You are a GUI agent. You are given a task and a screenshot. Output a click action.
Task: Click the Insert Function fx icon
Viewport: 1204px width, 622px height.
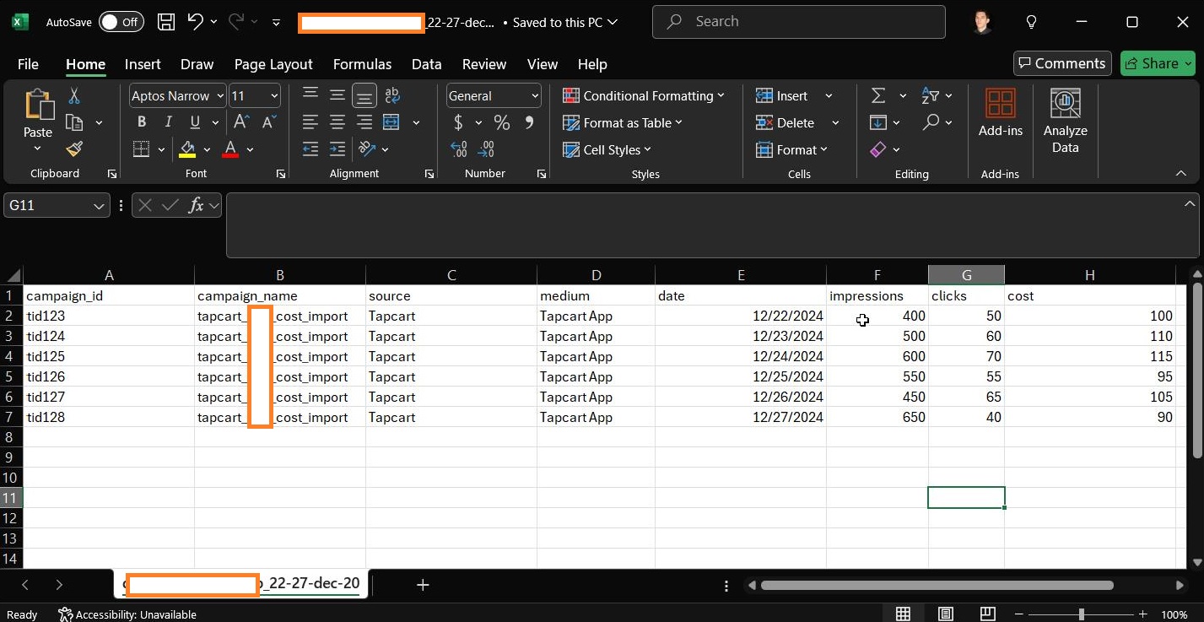[x=196, y=205]
